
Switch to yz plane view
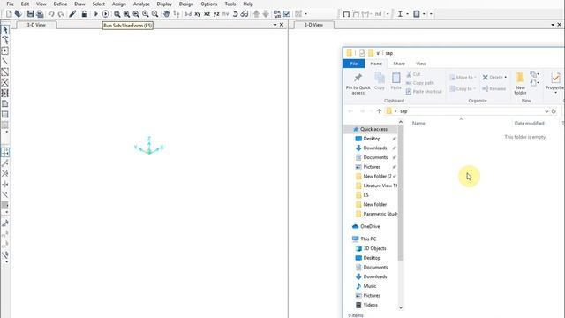click(x=216, y=14)
